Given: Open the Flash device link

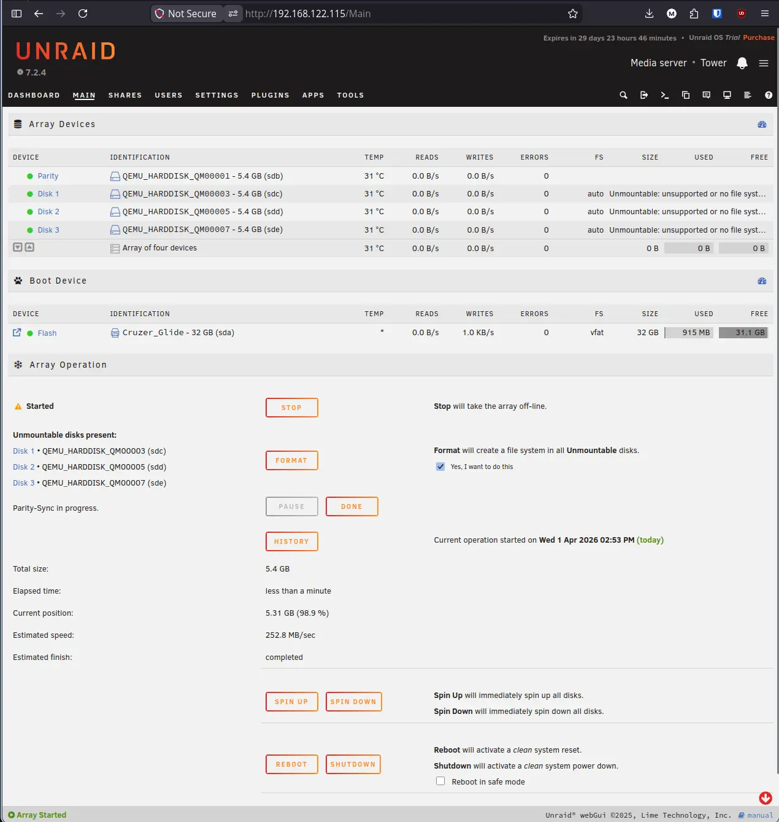Looking at the screenshot, I should point(47,333).
